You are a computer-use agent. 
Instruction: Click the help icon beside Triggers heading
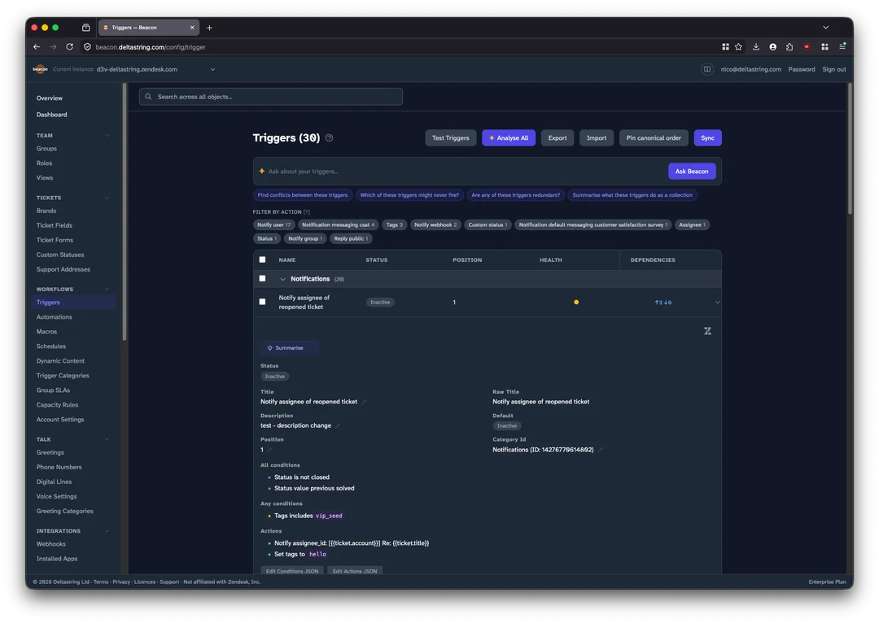(x=329, y=137)
